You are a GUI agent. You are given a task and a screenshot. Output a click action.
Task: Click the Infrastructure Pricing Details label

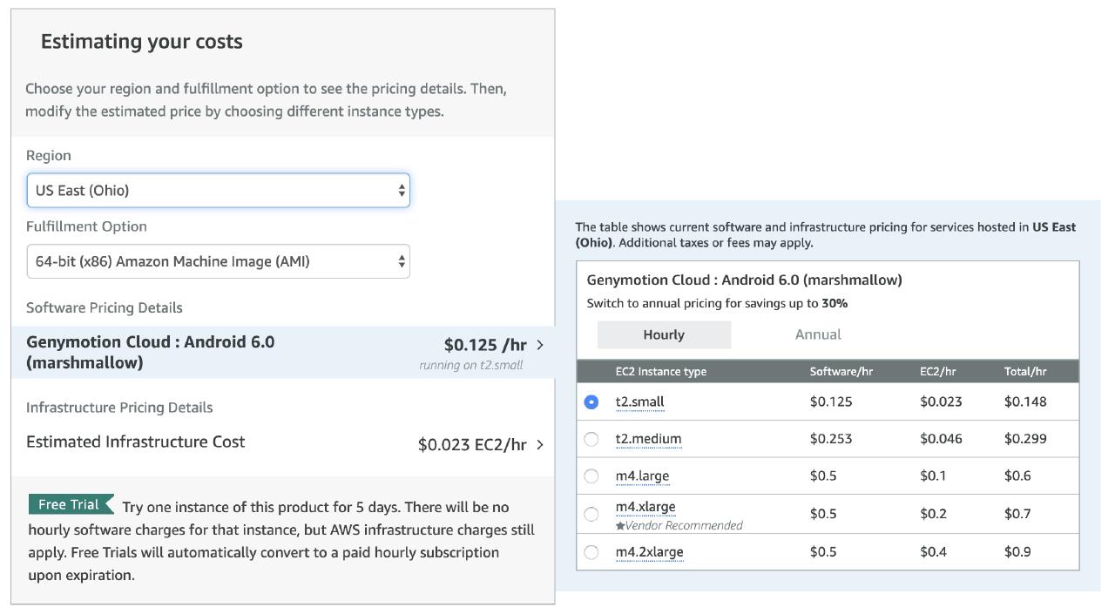pyautogui.click(x=119, y=408)
